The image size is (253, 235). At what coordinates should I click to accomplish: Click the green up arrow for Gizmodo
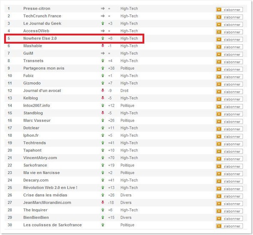click(102, 83)
